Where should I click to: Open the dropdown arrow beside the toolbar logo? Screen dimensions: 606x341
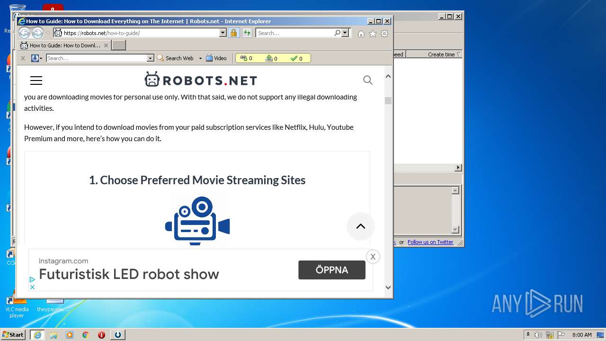[x=41, y=58]
